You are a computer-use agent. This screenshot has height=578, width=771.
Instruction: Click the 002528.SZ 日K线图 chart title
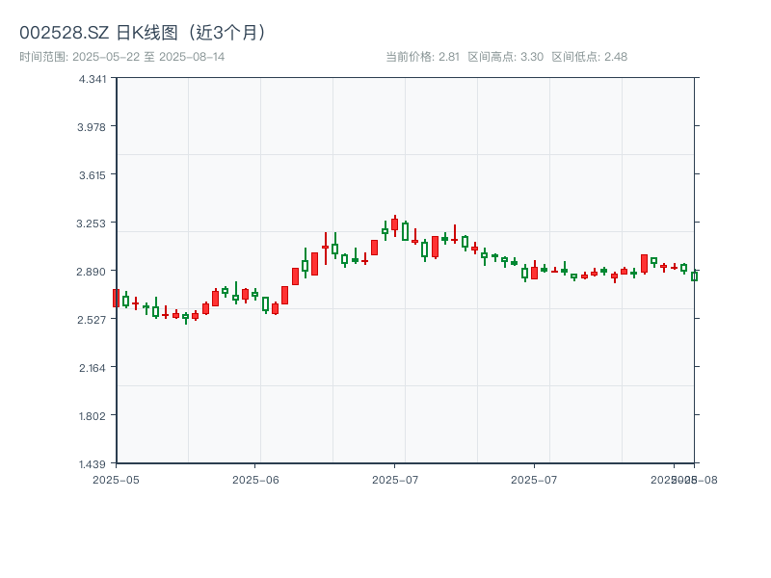(143, 33)
